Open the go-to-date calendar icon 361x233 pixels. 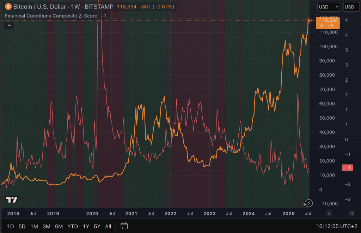coord(124,226)
